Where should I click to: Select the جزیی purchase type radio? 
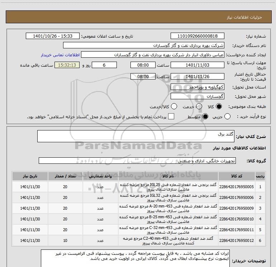tap(227, 116)
